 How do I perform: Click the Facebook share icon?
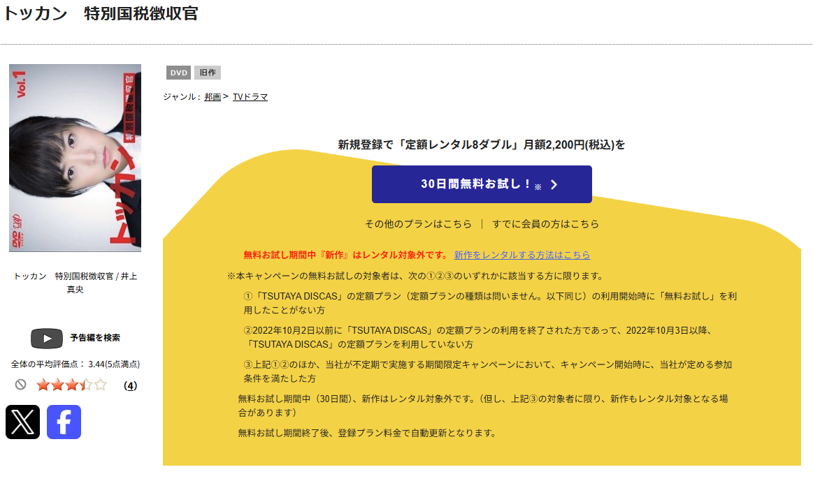coord(64,422)
